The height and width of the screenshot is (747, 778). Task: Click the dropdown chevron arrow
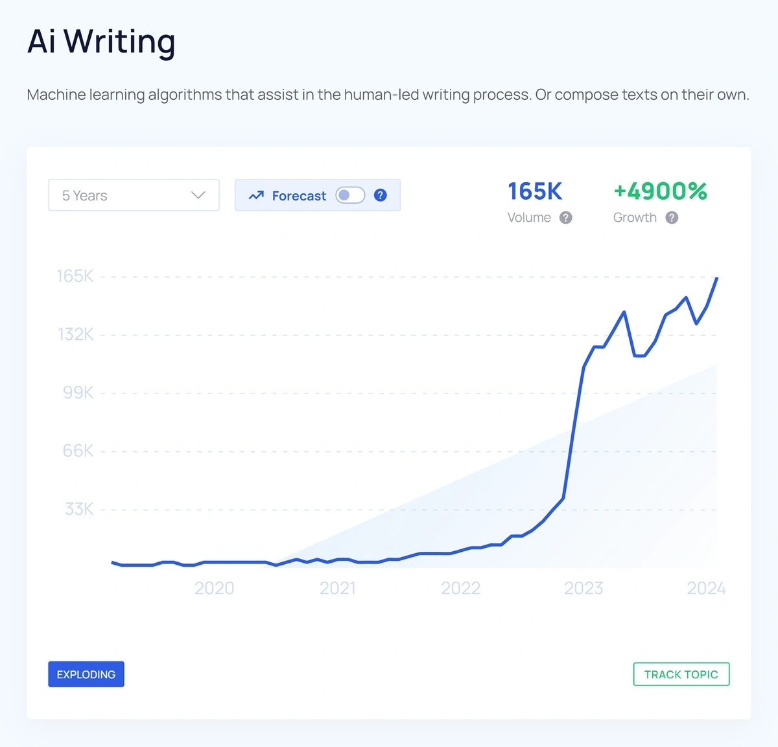(198, 195)
